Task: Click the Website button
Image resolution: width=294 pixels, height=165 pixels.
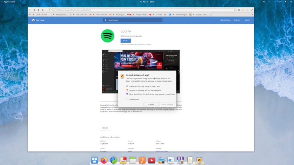Action: (105, 128)
